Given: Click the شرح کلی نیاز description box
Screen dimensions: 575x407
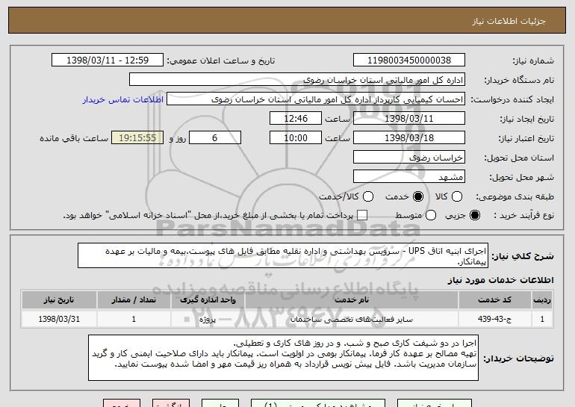Looking at the screenshot, I should click(283, 255).
